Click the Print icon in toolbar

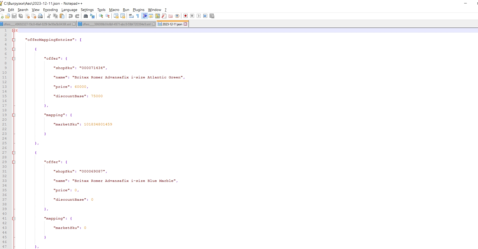click(x=40, y=16)
